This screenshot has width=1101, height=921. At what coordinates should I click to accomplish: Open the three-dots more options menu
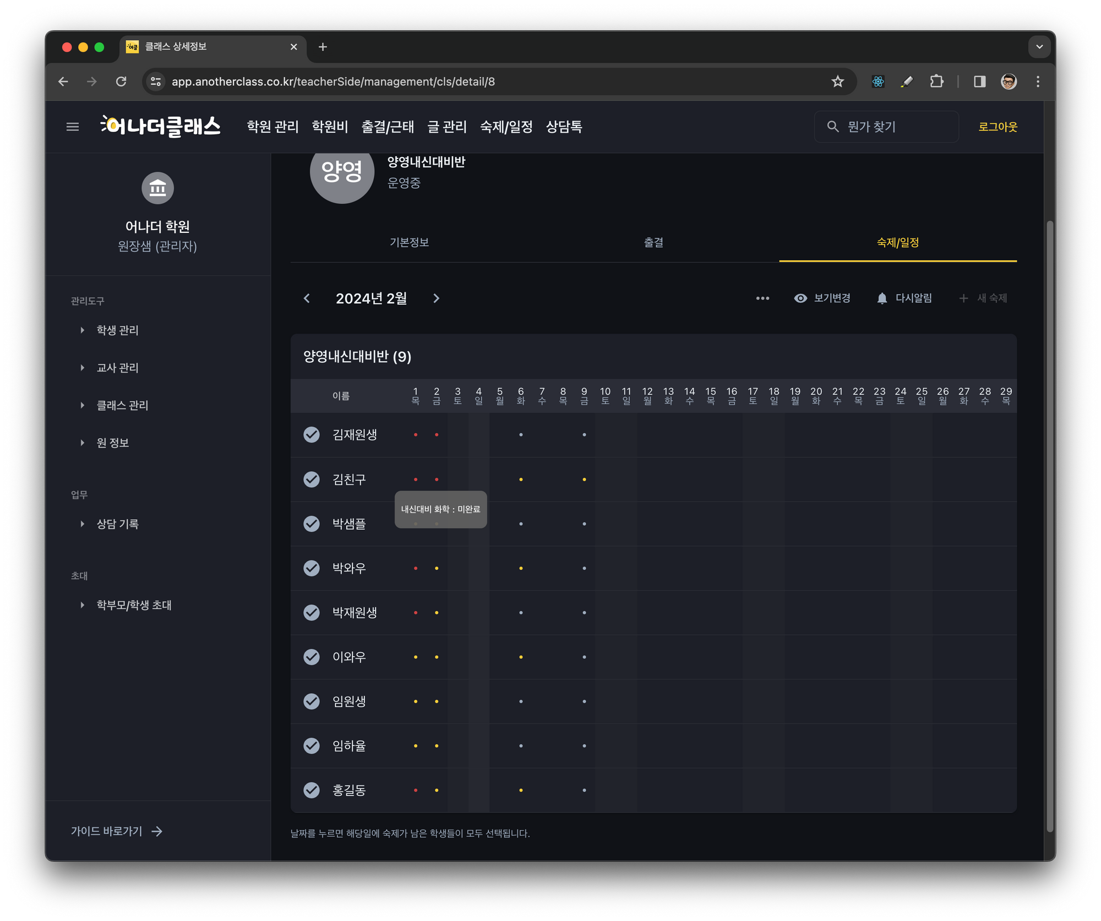(x=762, y=298)
